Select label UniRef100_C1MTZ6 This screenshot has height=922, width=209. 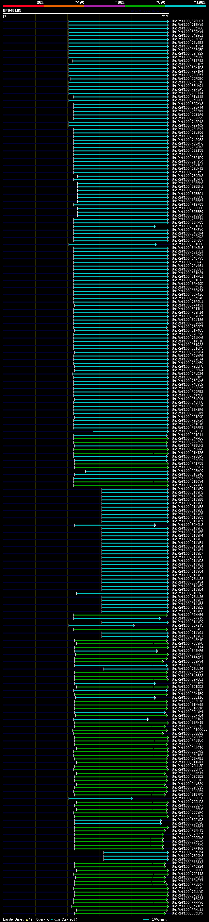[x=187, y=453]
